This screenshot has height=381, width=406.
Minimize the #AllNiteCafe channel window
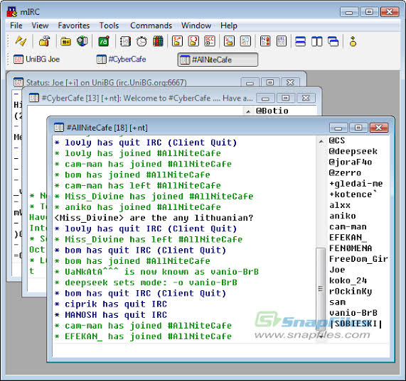(338, 128)
